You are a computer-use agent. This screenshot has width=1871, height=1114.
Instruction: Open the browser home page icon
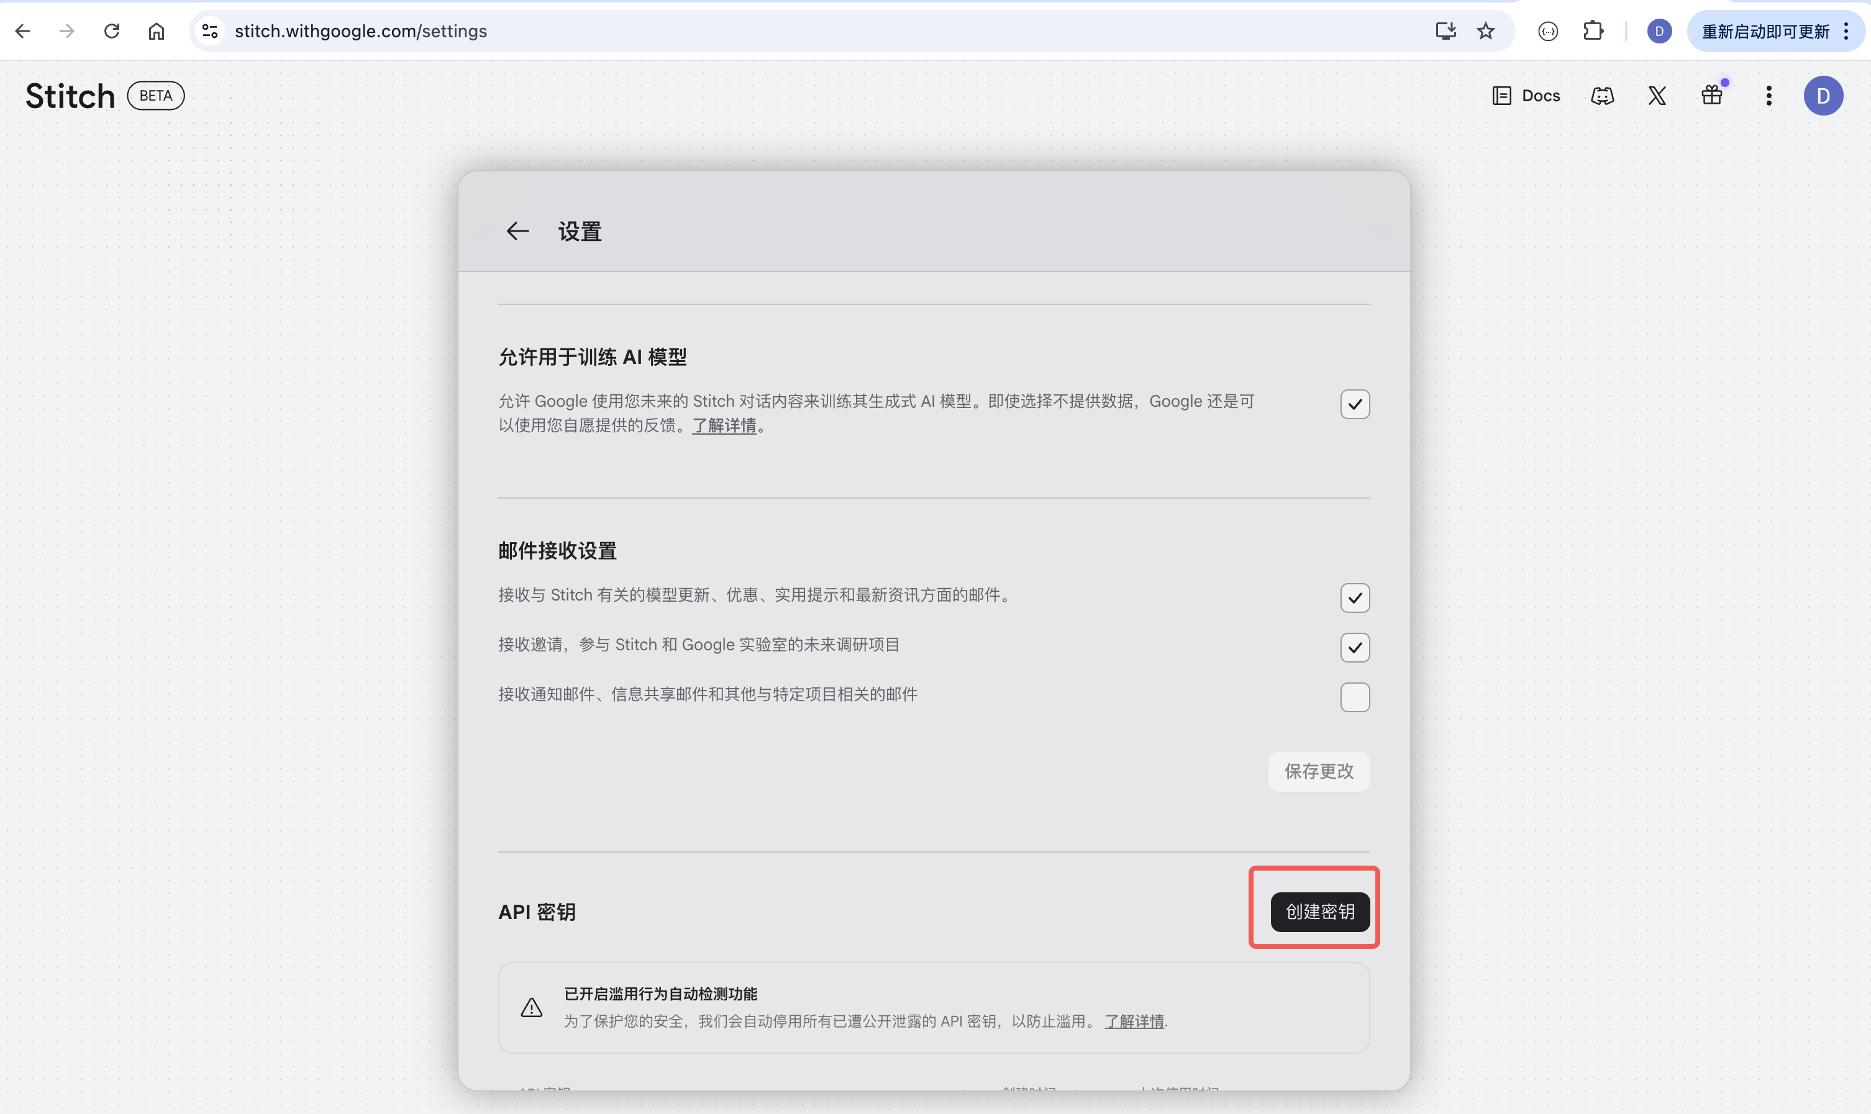(x=156, y=31)
